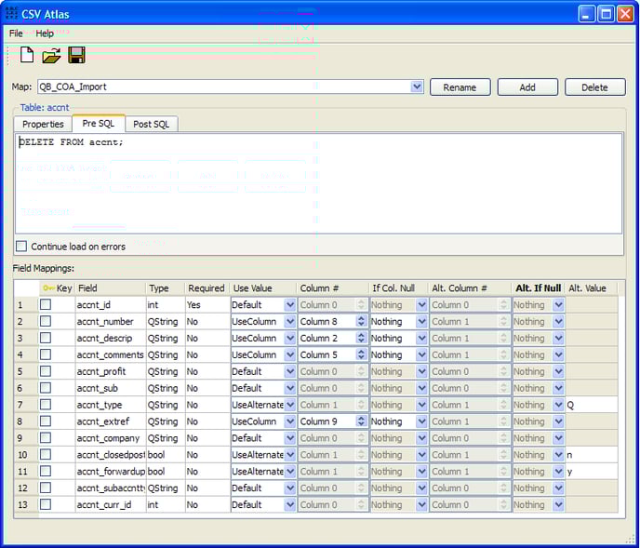The width and height of the screenshot is (640, 548).
Task: Open If Col. Null dropdown for accnt_descrip
Action: (x=421, y=338)
